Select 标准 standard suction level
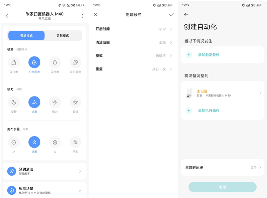This screenshot has height=198, width=267. click(34, 103)
